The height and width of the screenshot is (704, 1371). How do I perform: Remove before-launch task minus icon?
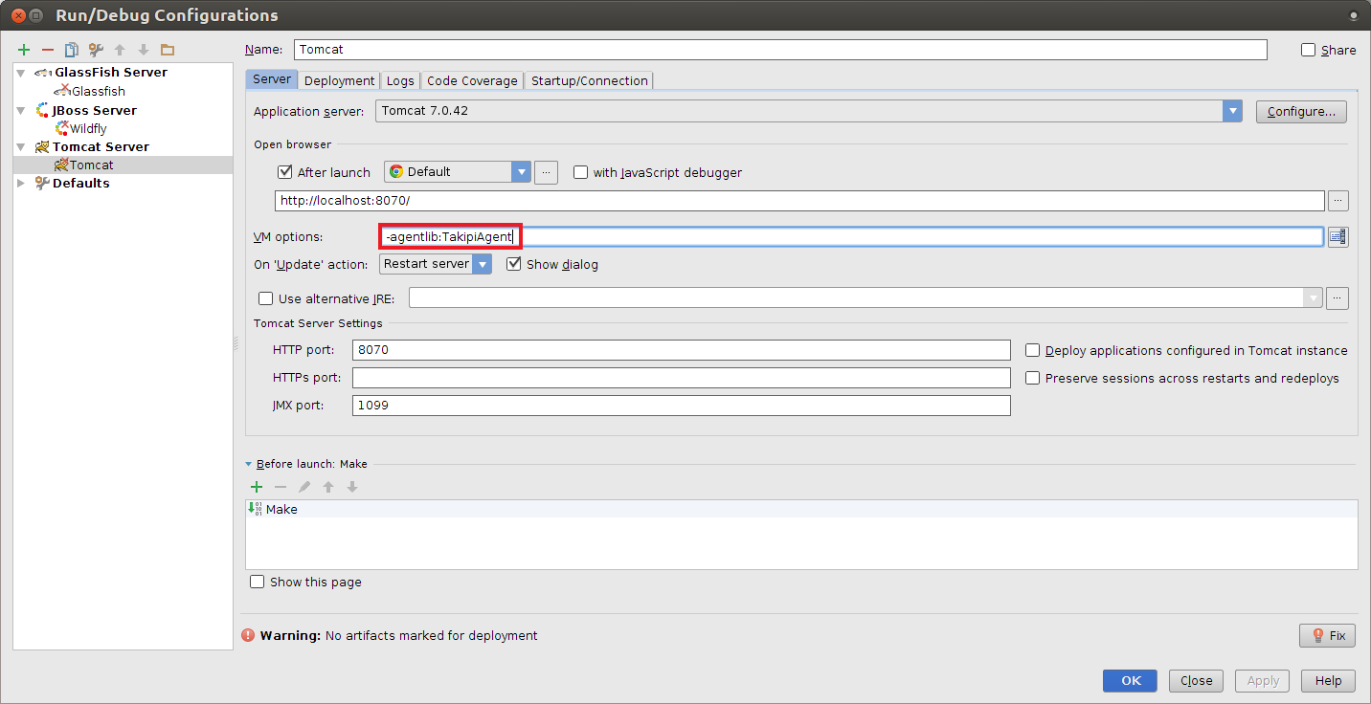281,487
